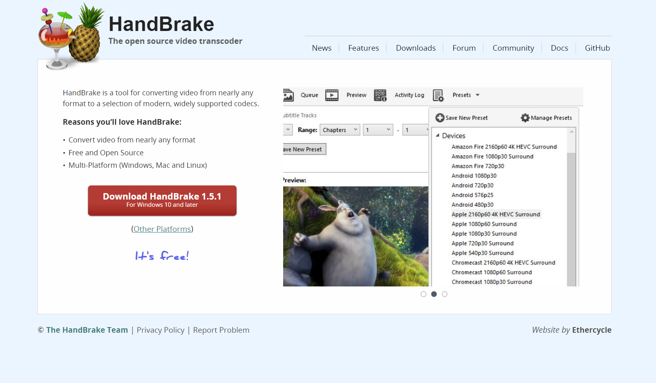656x383 pixels.
Task: Click the Save New Preset button below Range
Action: pos(304,149)
